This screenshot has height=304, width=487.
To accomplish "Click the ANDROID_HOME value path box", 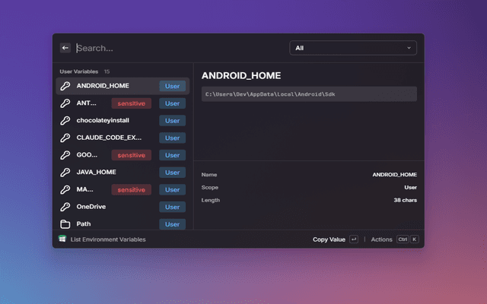I will pyautogui.click(x=309, y=93).
